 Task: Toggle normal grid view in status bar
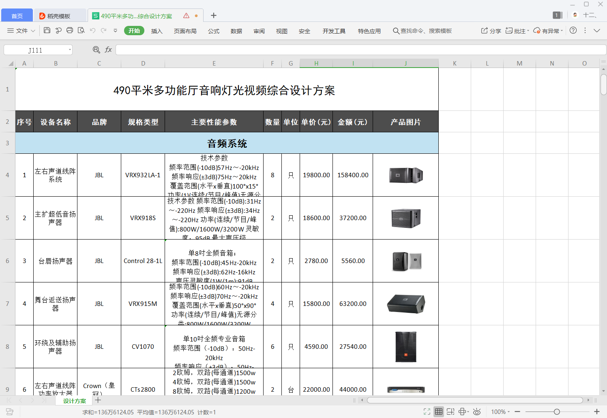(438, 412)
